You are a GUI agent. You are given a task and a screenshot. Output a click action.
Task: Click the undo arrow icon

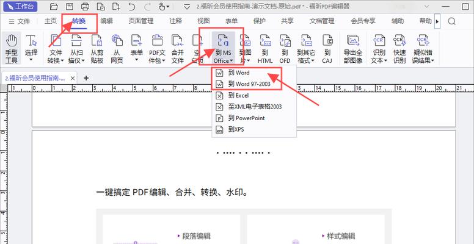click(132, 6)
